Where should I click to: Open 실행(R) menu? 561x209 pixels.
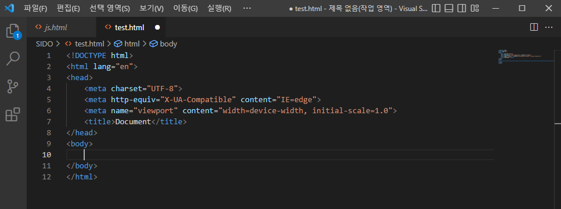pyautogui.click(x=220, y=8)
